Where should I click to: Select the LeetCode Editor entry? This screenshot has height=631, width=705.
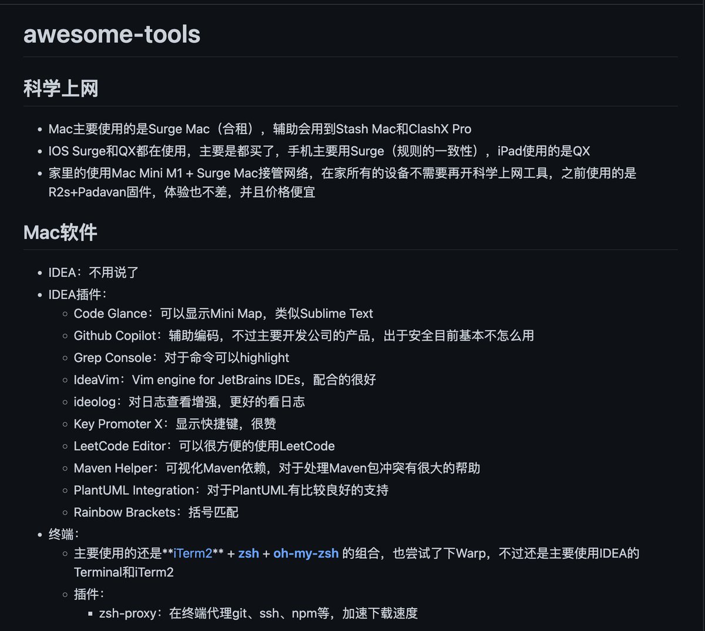point(203,446)
